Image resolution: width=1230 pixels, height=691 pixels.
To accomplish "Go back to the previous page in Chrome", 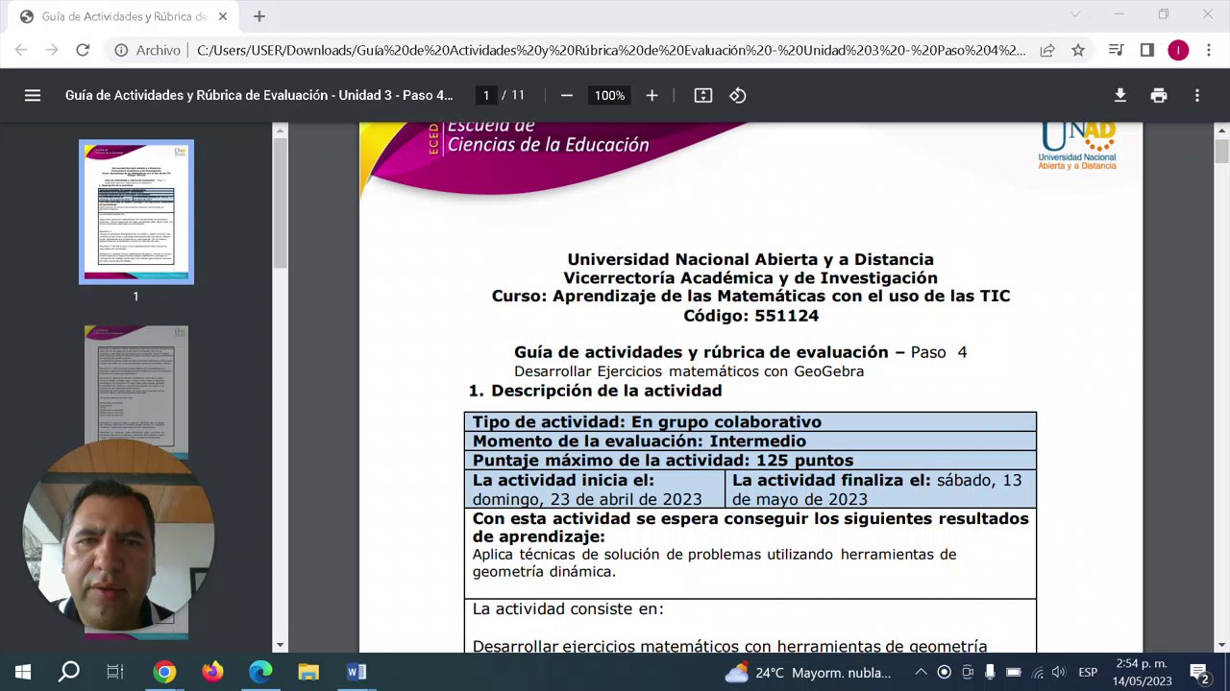I will (x=21, y=50).
